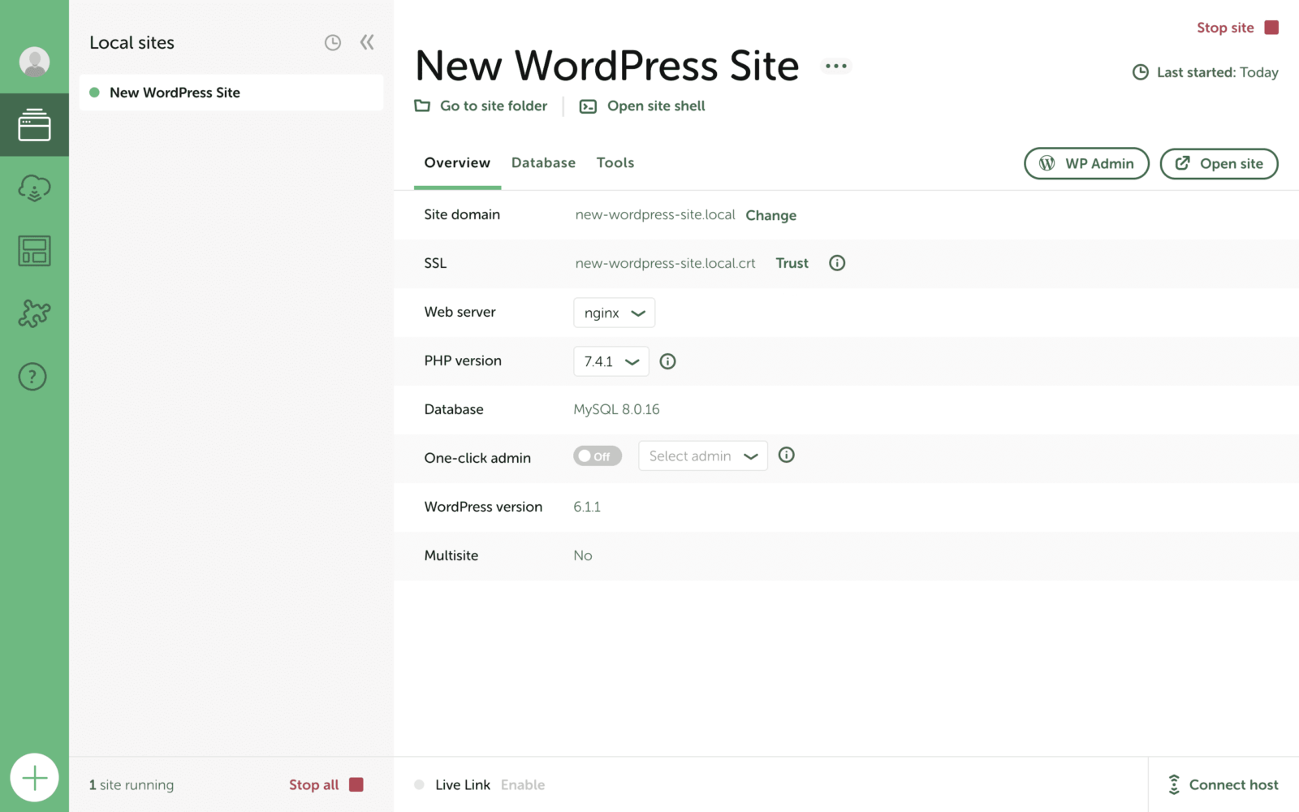The image size is (1299, 812).
Task: Switch to the Overview tab
Action: point(457,162)
